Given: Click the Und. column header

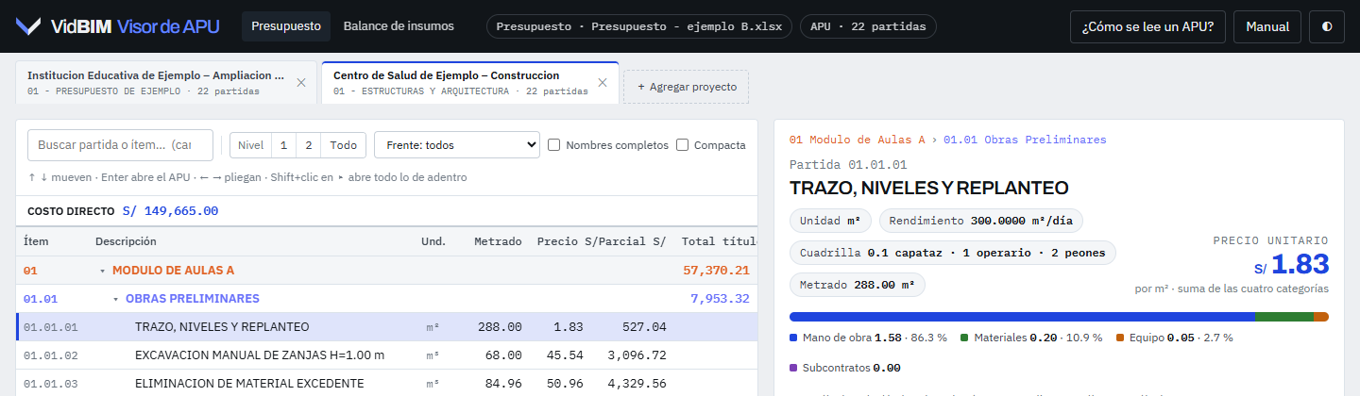Looking at the screenshot, I should (433, 241).
